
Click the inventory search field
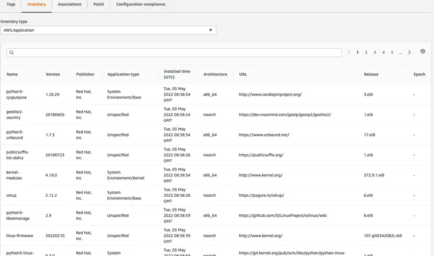click(x=174, y=53)
